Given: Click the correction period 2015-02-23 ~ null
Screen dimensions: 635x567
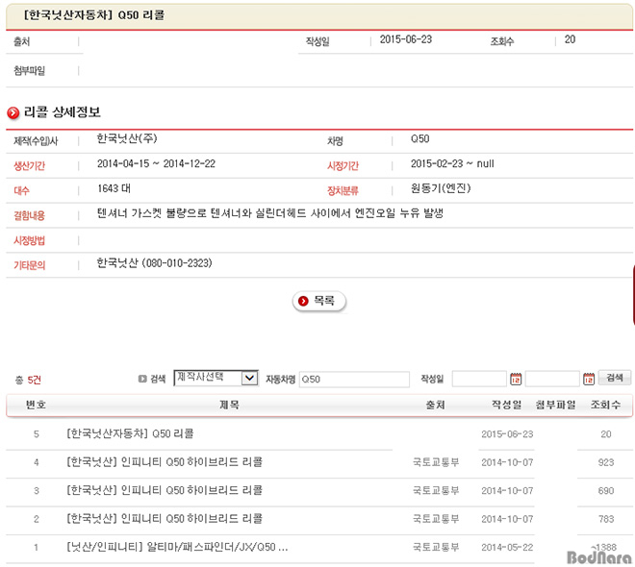Looking at the screenshot, I should pyautogui.click(x=452, y=163).
